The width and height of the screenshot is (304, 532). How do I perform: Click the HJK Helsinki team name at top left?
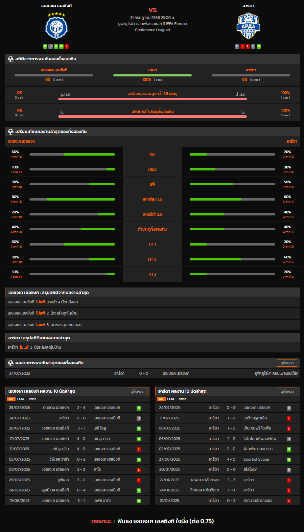click(56, 6)
